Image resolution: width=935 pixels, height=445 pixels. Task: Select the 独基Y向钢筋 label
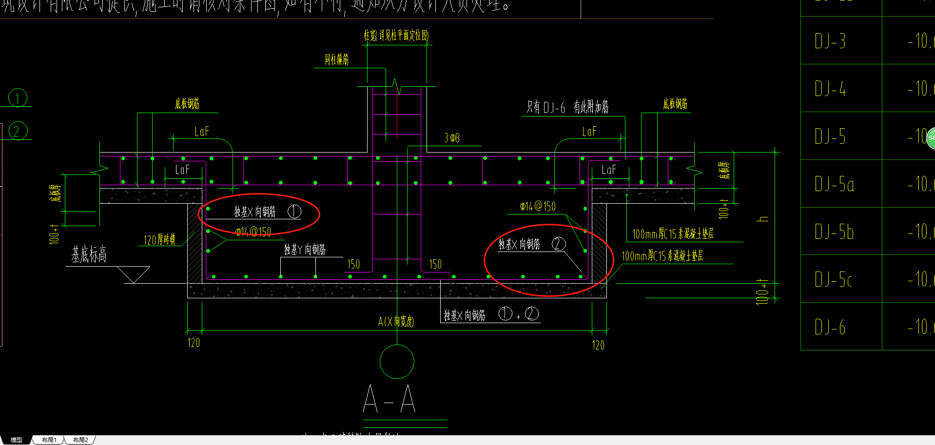(x=305, y=250)
